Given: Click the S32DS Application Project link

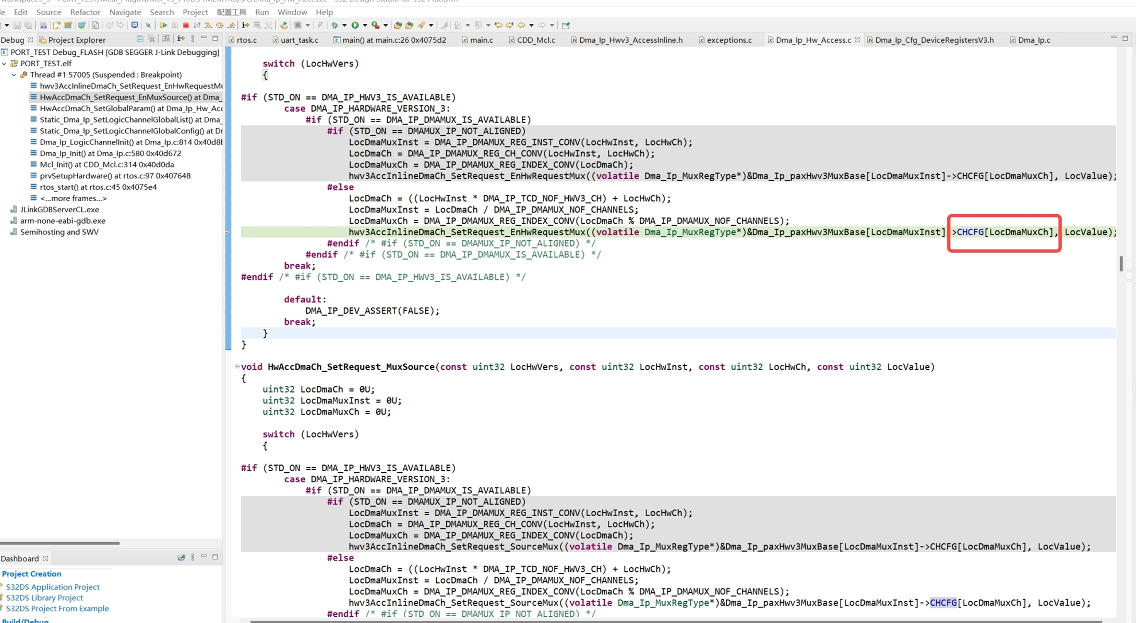Looking at the screenshot, I should point(52,587).
